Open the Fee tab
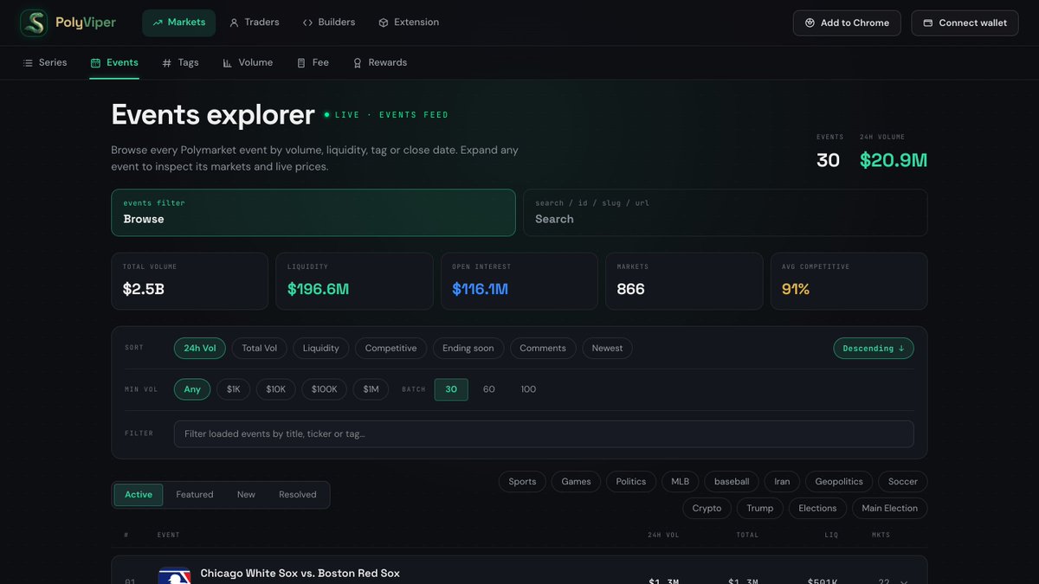The height and width of the screenshot is (584, 1039). [x=313, y=63]
